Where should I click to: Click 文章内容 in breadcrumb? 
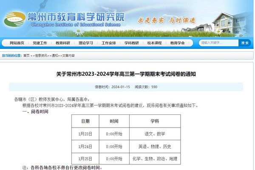click(x=68, y=56)
